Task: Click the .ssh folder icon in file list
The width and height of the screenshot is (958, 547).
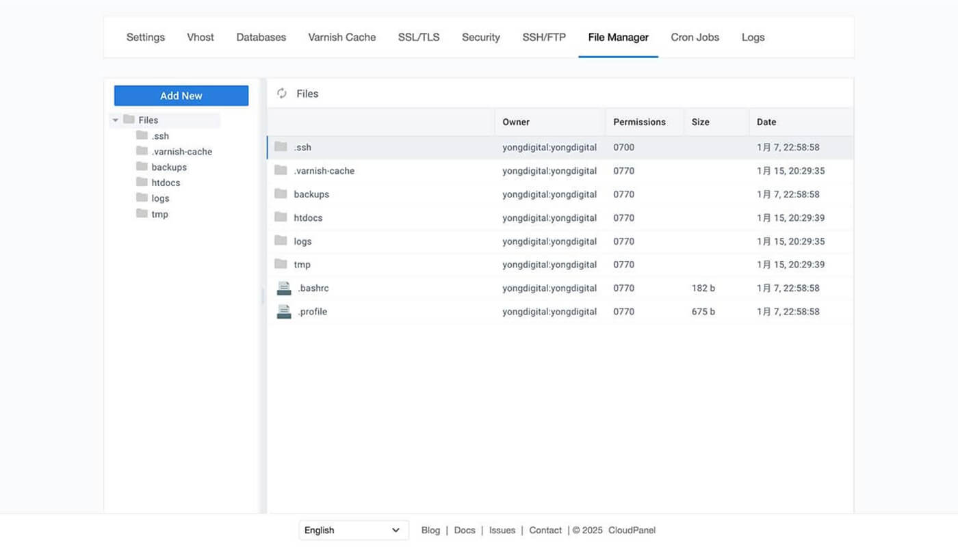Action: pos(281,147)
